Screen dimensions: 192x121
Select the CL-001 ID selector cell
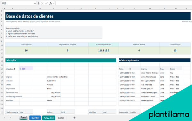[26, 69]
